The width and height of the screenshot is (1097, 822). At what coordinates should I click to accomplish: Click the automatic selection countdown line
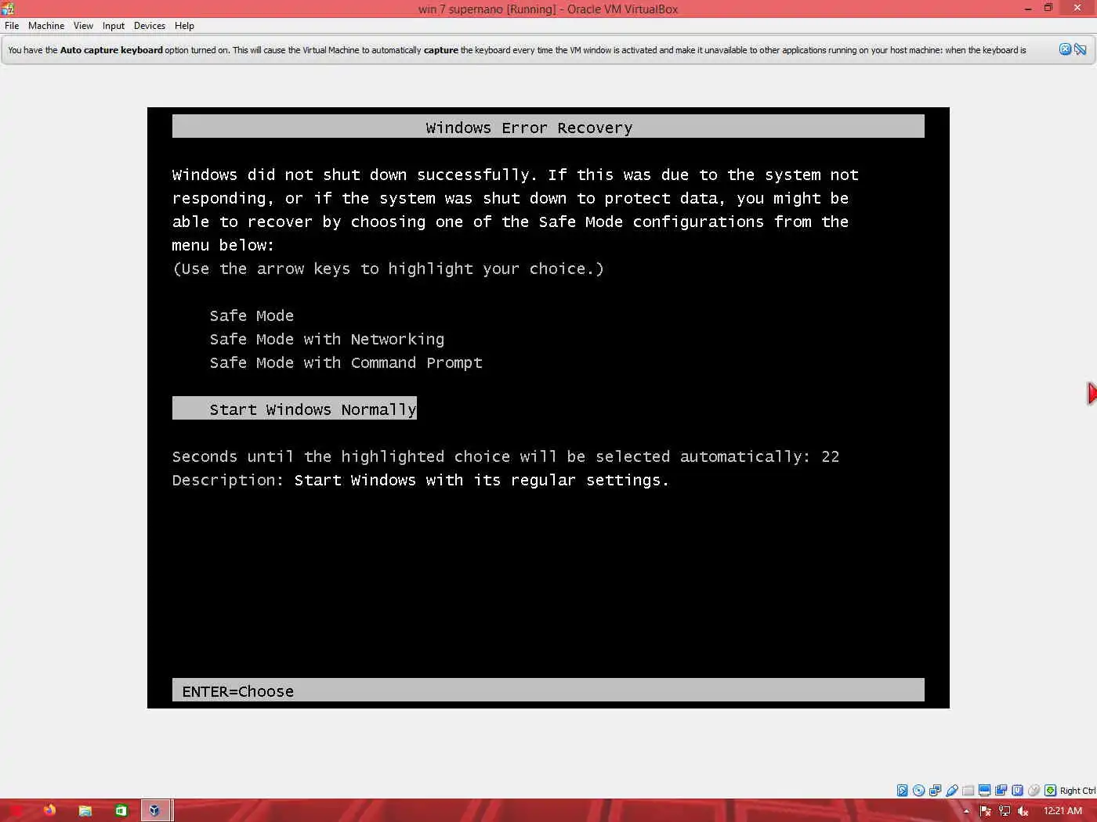pyautogui.click(x=505, y=456)
